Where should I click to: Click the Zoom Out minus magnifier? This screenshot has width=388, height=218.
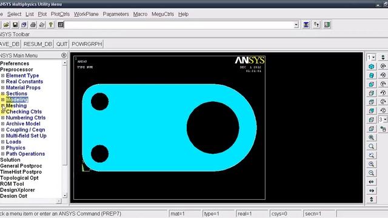(371, 173)
